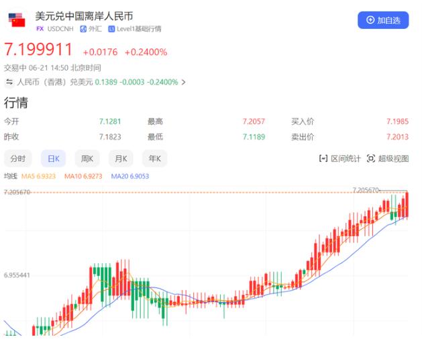Click the MA10 6.9273 indicator label
Image resolution: width=422 pixels, height=339 pixels.
83,177
